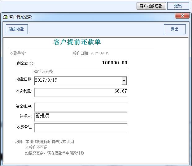
Task: Focus the 本次利息 field showing 66.67
Action: click(x=81, y=92)
